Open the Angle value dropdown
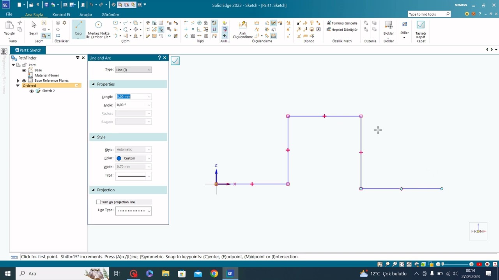The height and width of the screenshot is (280, 499). 149,105
